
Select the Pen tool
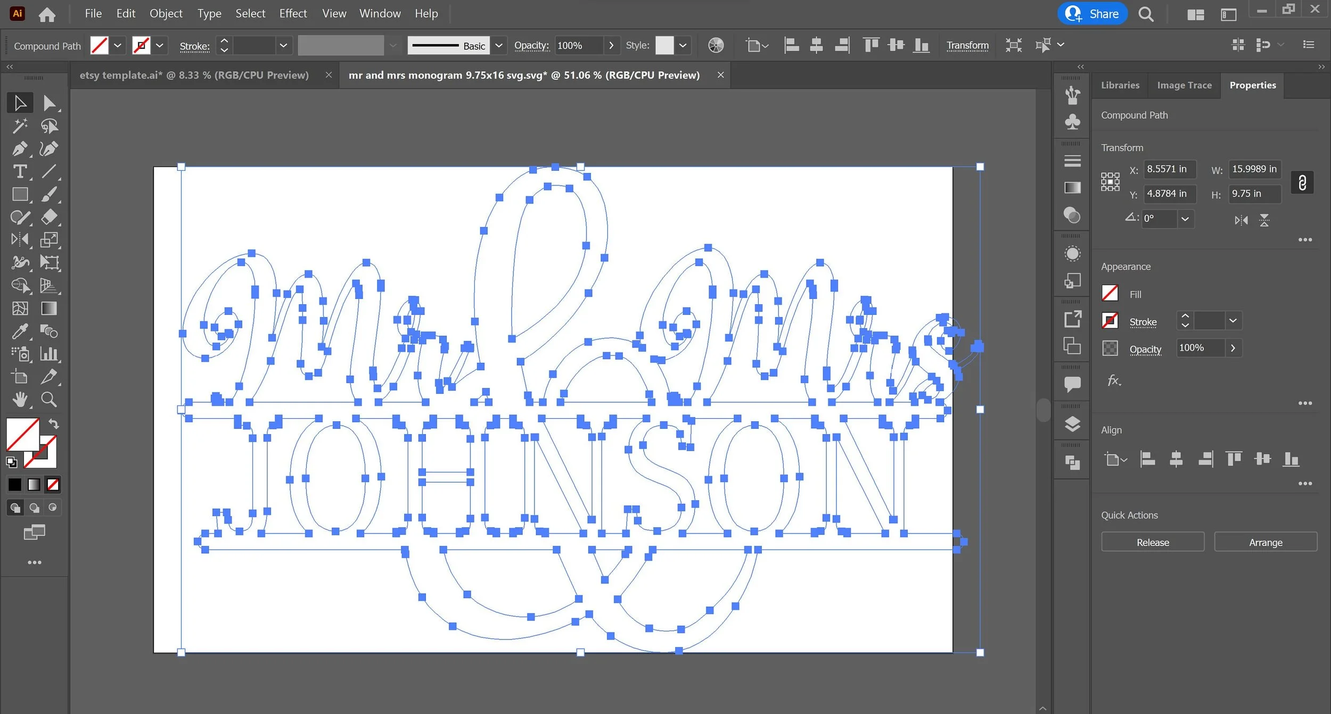20,148
